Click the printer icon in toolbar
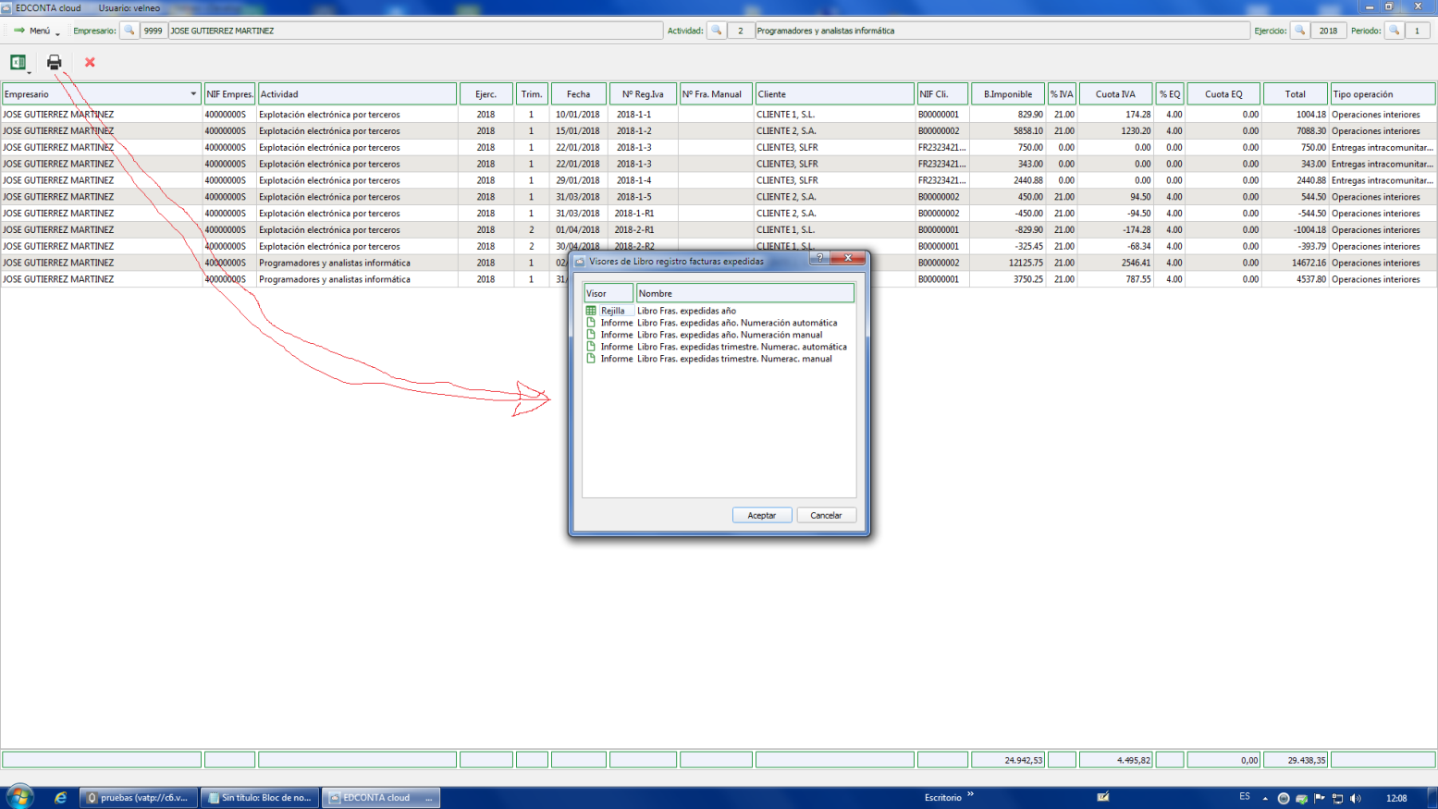This screenshot has width=1438, height=809. [x=55, y=62]
